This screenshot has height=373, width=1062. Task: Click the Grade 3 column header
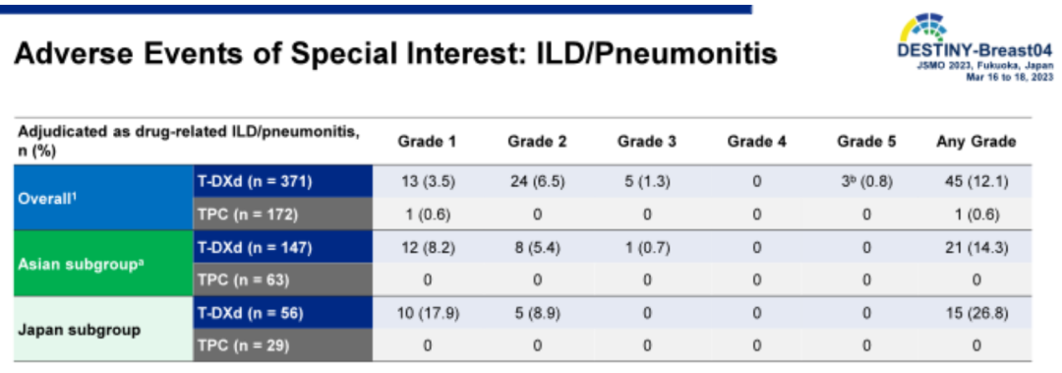647,142
